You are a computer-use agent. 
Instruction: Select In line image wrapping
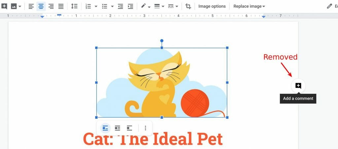tap(105, 128)
